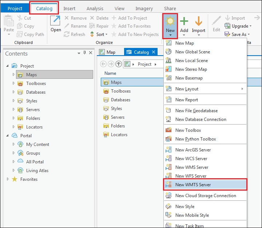Click the Refresh icon in Organize

67,34
